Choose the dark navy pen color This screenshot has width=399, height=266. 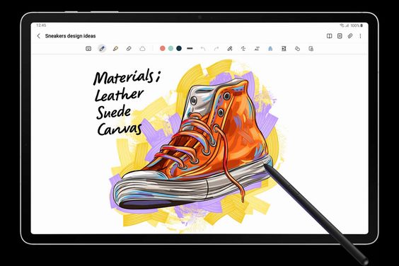[179, 48]
